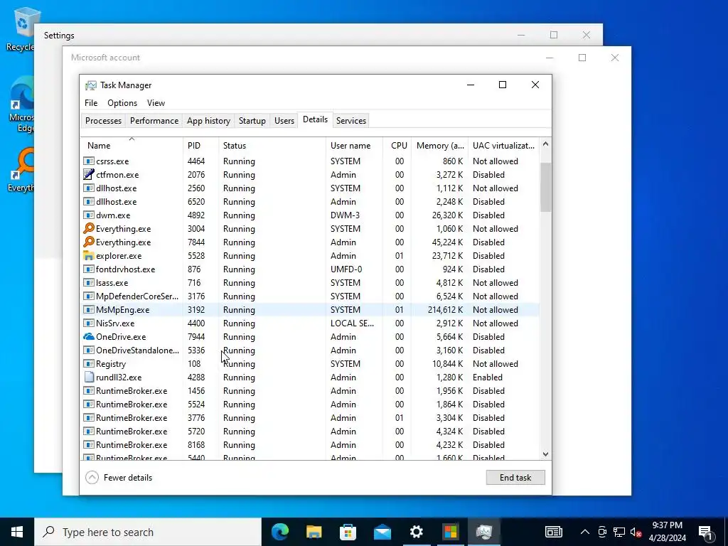Switch to the App history tab

(x=208, y=121)
